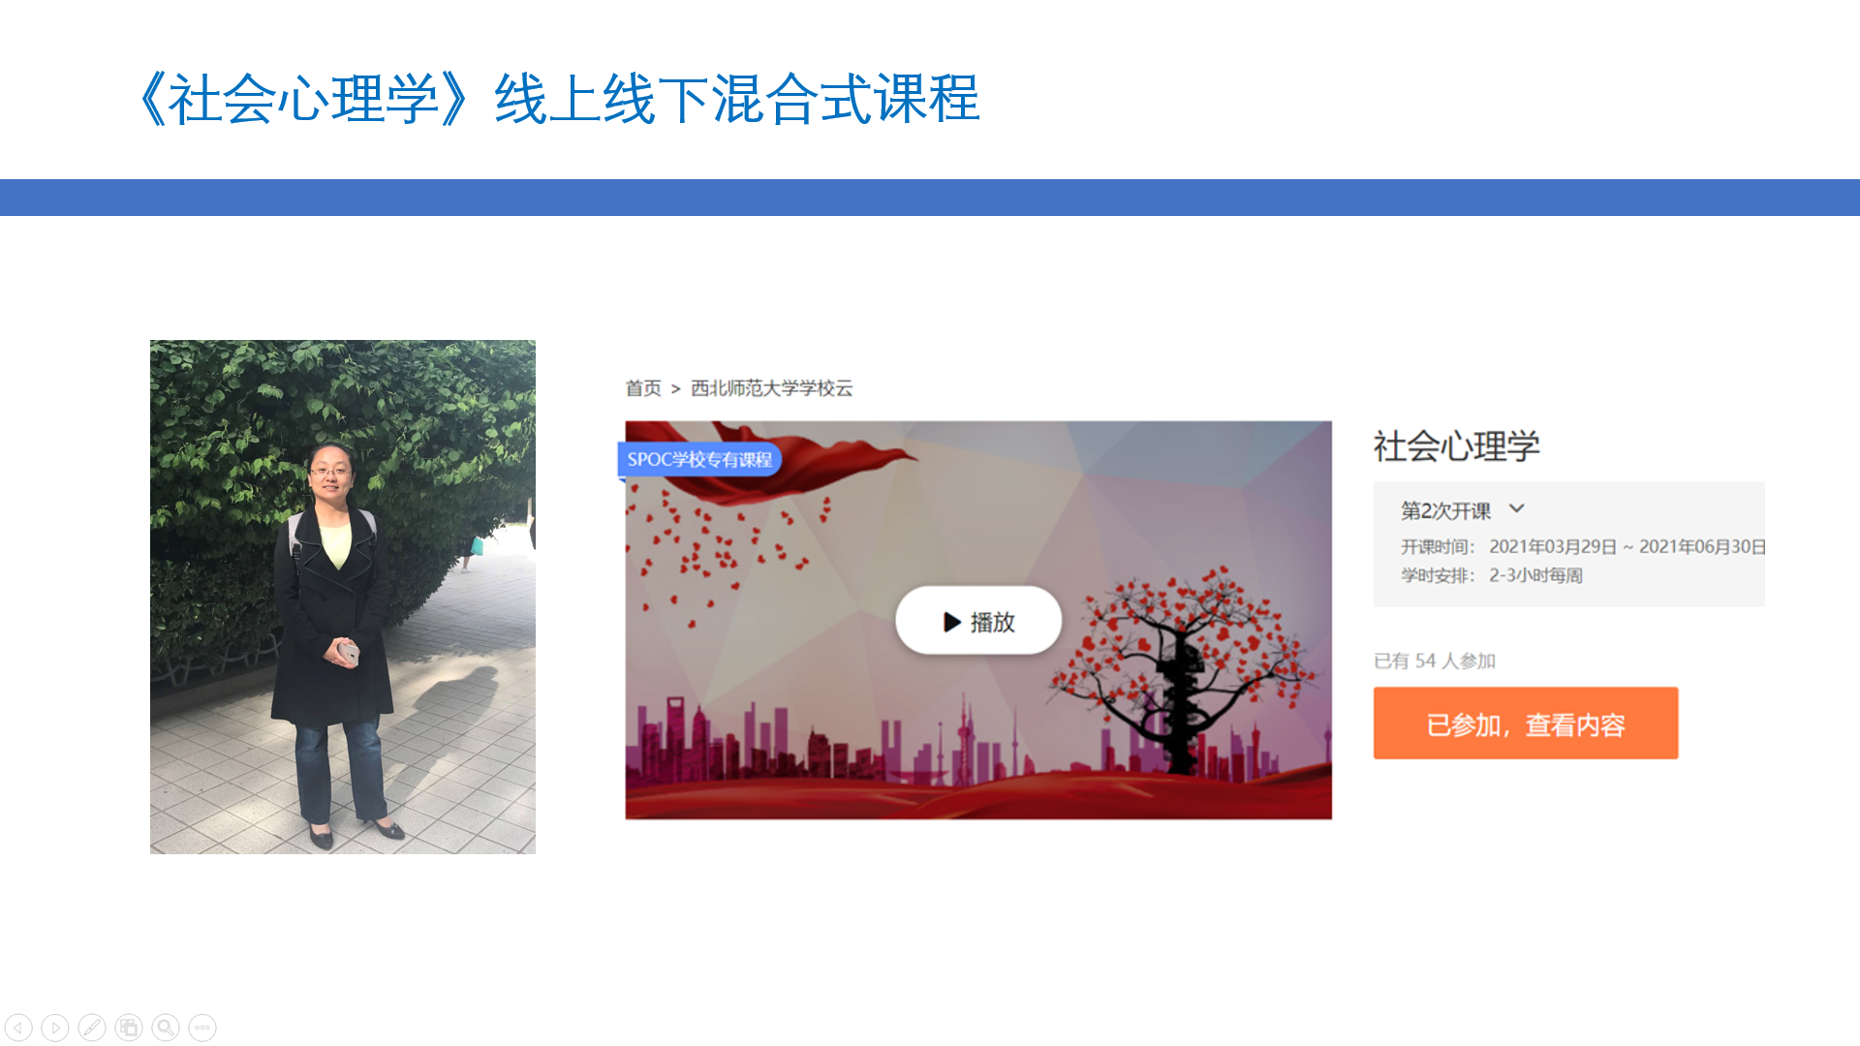The width and height of the screenshot is (1860, 1046).
Task: Advance to next slide with right arrow
Action: [55, 1028]
